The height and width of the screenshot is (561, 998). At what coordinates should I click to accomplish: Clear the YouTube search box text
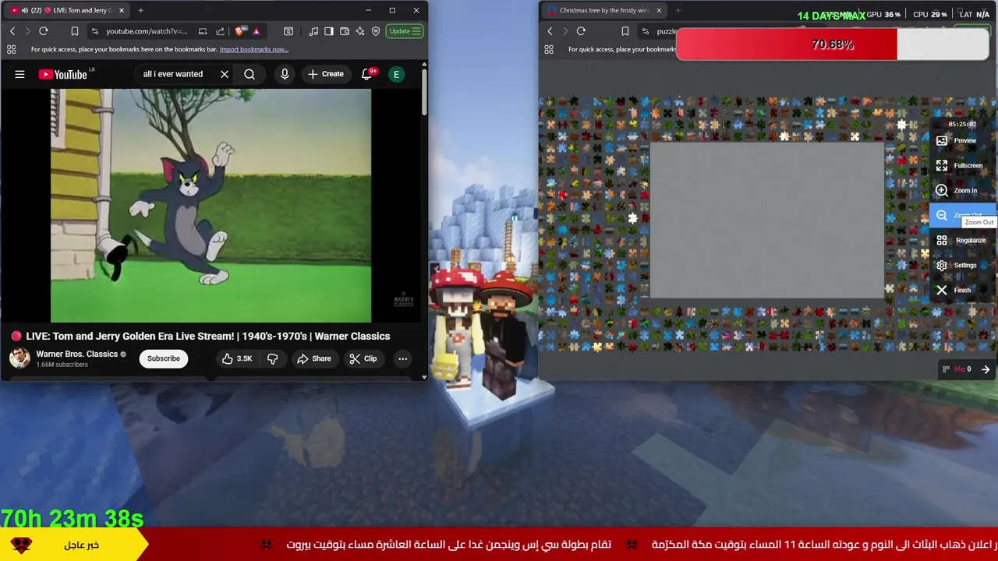pos(225,74)
